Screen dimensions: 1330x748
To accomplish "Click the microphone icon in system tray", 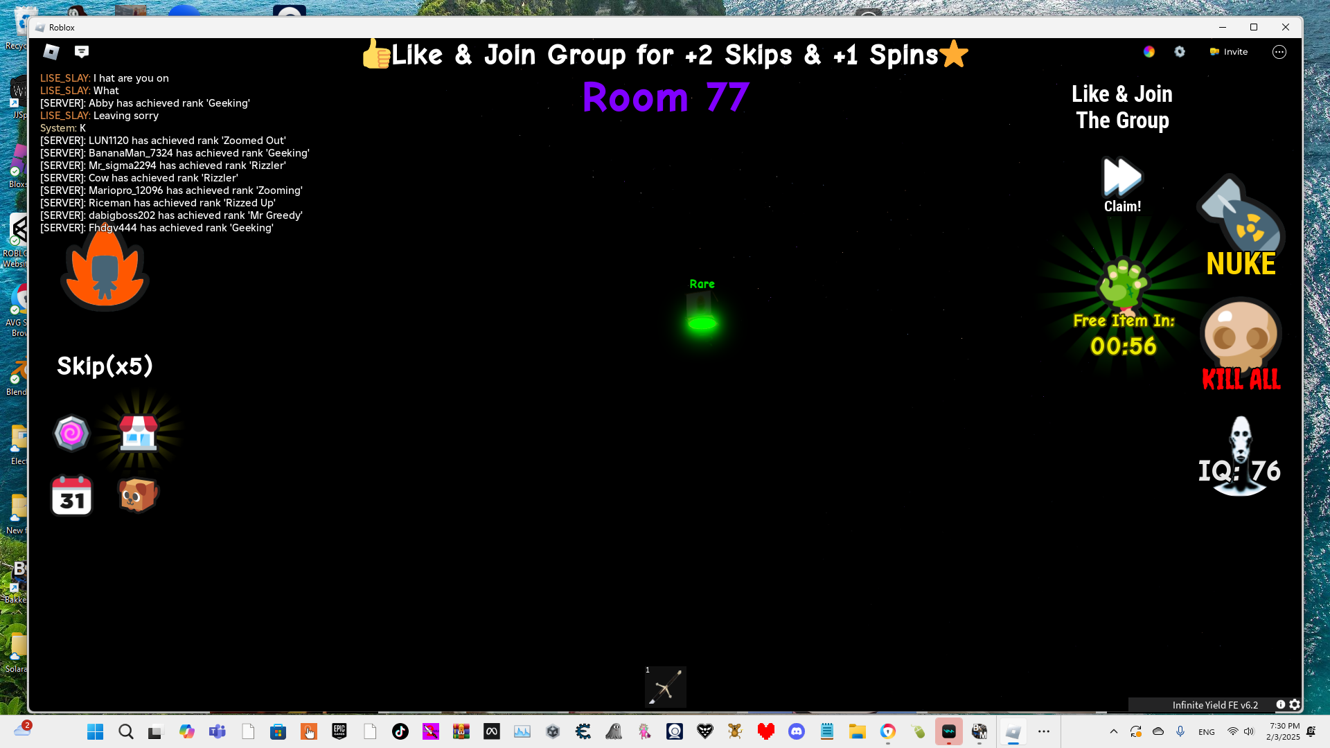I will (x=1180, y=731).
